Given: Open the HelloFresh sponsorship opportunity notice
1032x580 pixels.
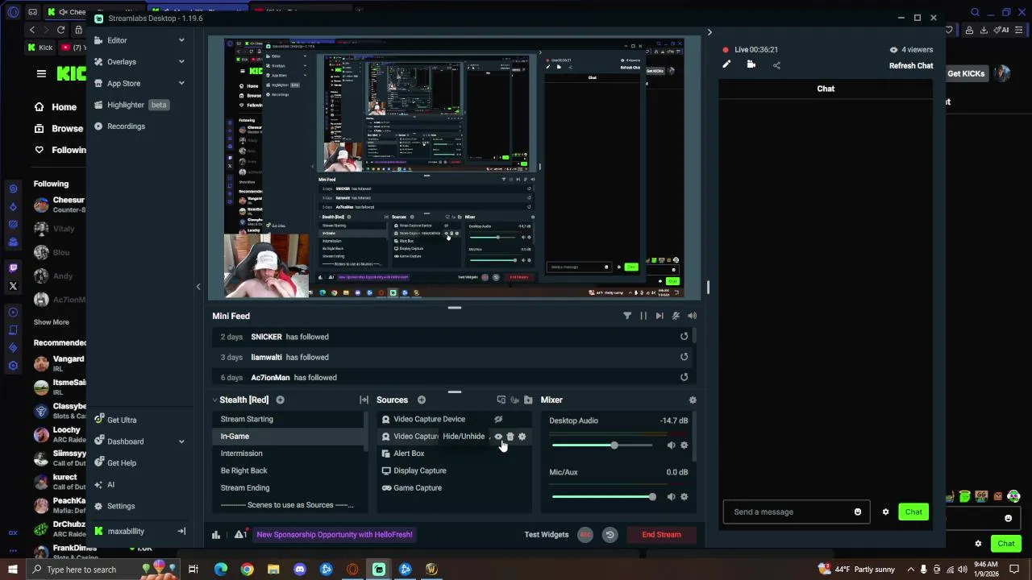Looking at the screenshot, I should tap(335, 534).
